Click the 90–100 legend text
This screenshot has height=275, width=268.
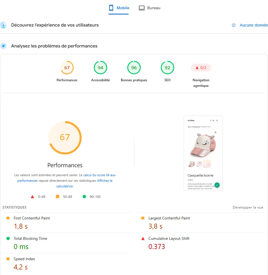(x=95, y=197)
